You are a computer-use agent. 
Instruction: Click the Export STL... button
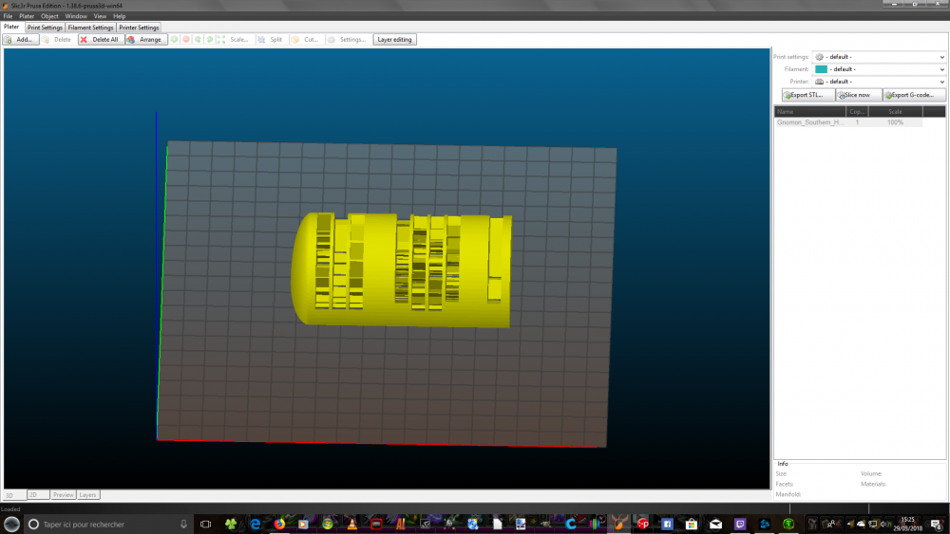(808, 95)
